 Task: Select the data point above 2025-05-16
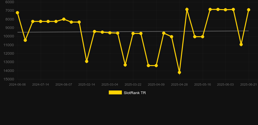(x=202, y=37)
